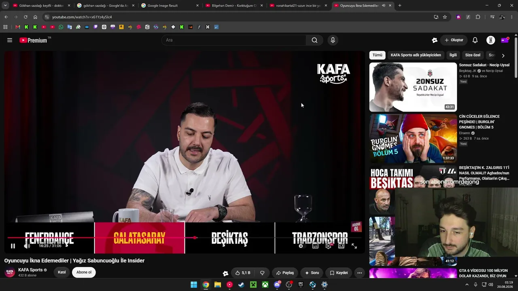Click the search magnifier button
The width and height of the screenshot is (518, 291).
[x=314, y=40]
